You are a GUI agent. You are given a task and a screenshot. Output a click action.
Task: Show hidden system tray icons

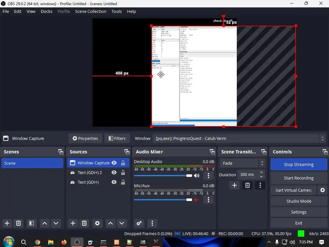pyautogui.click(x=269, y=242)
